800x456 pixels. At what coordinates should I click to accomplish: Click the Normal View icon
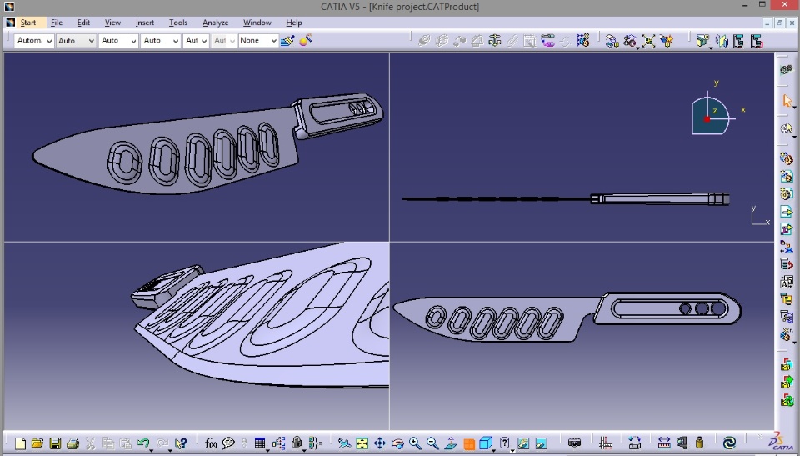tap(451, 443)
